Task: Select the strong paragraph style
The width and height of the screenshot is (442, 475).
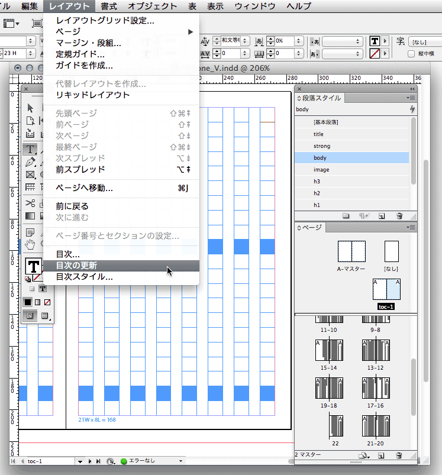Action: click(x=351, y=146)
